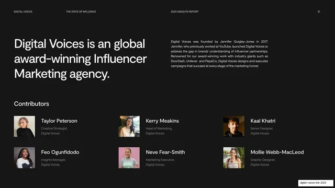
Task: Click Taylor Peterson's profile photo
Action: [25, 126]
